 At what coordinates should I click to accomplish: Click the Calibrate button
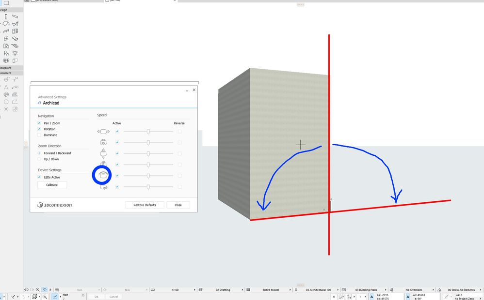pyautogui.click(x=52, y=185)
